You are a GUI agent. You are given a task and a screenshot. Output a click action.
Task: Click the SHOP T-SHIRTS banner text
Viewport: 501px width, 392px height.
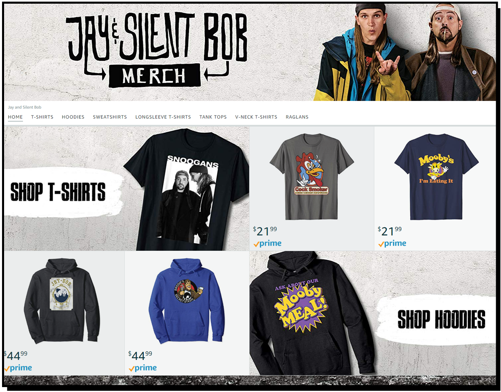pos(58,192)
